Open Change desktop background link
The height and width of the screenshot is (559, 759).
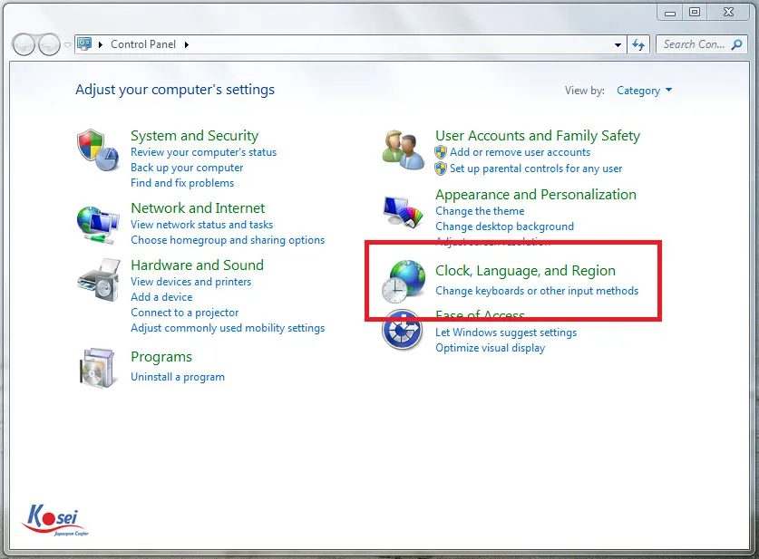(x=504, y=226)
